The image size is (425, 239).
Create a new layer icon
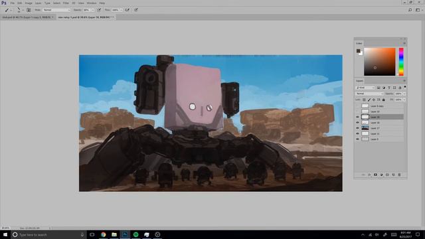pos(393,175)
